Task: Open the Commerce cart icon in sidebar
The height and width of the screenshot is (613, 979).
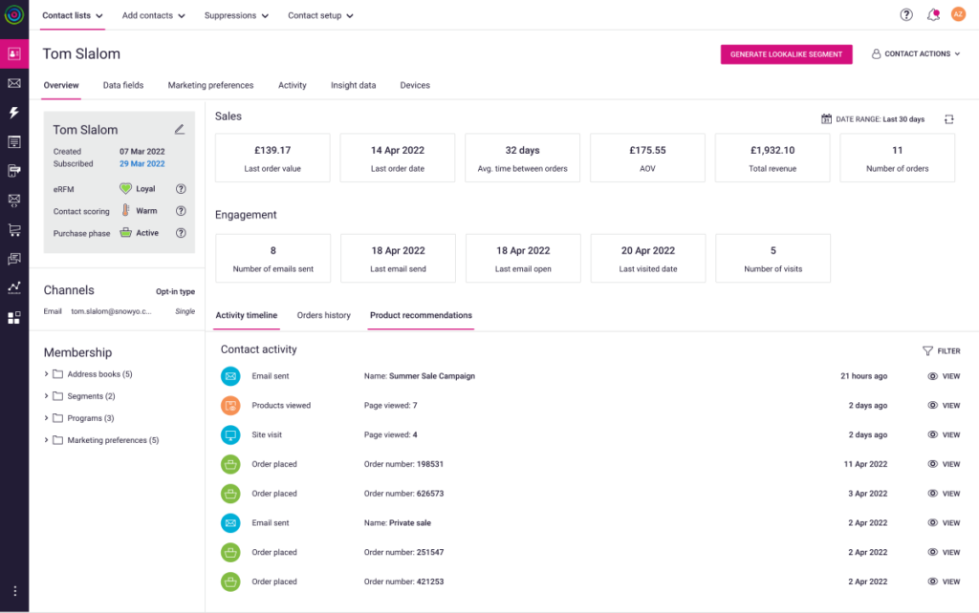Action: click(13, 229)
